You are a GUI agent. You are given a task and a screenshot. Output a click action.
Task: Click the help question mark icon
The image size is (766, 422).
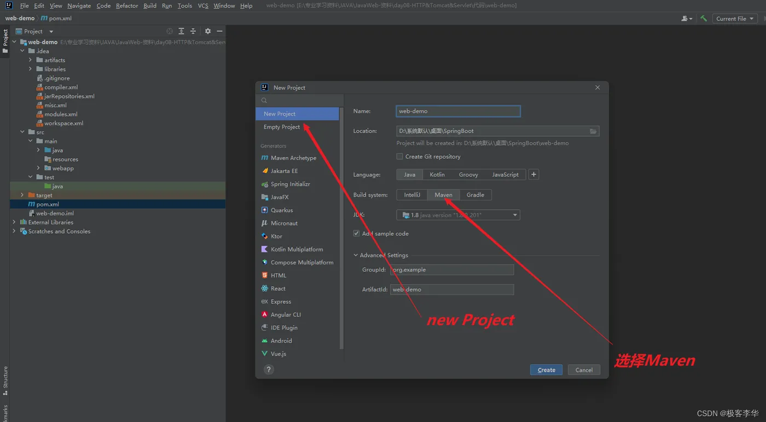[x=269, y=369]
